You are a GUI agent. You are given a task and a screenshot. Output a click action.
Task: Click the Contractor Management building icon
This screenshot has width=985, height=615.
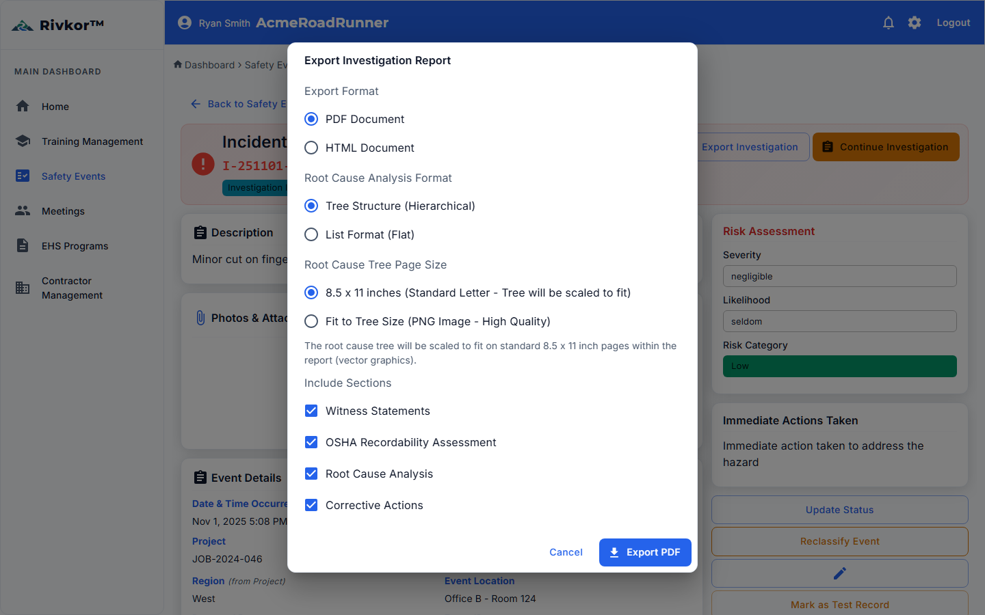click(x=23, y=288)
